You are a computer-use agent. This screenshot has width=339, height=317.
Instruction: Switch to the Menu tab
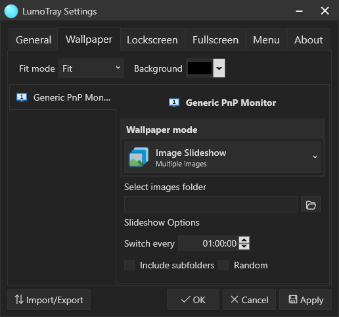[266, 40]
